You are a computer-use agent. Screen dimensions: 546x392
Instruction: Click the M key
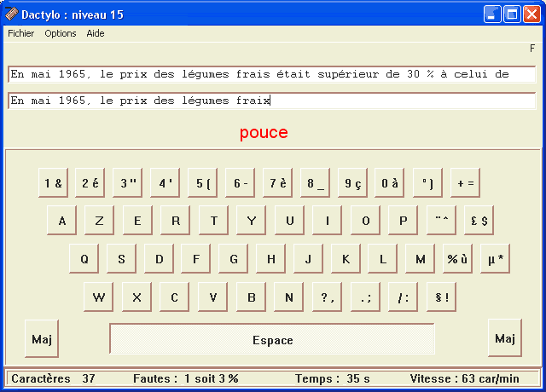pyautogui.click(x=421, y=259)
